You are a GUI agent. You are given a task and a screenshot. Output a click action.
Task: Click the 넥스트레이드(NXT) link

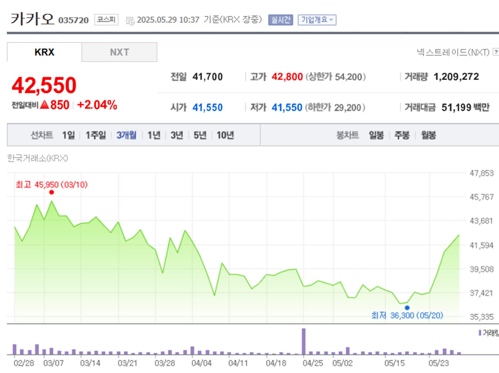click(453, 52)
